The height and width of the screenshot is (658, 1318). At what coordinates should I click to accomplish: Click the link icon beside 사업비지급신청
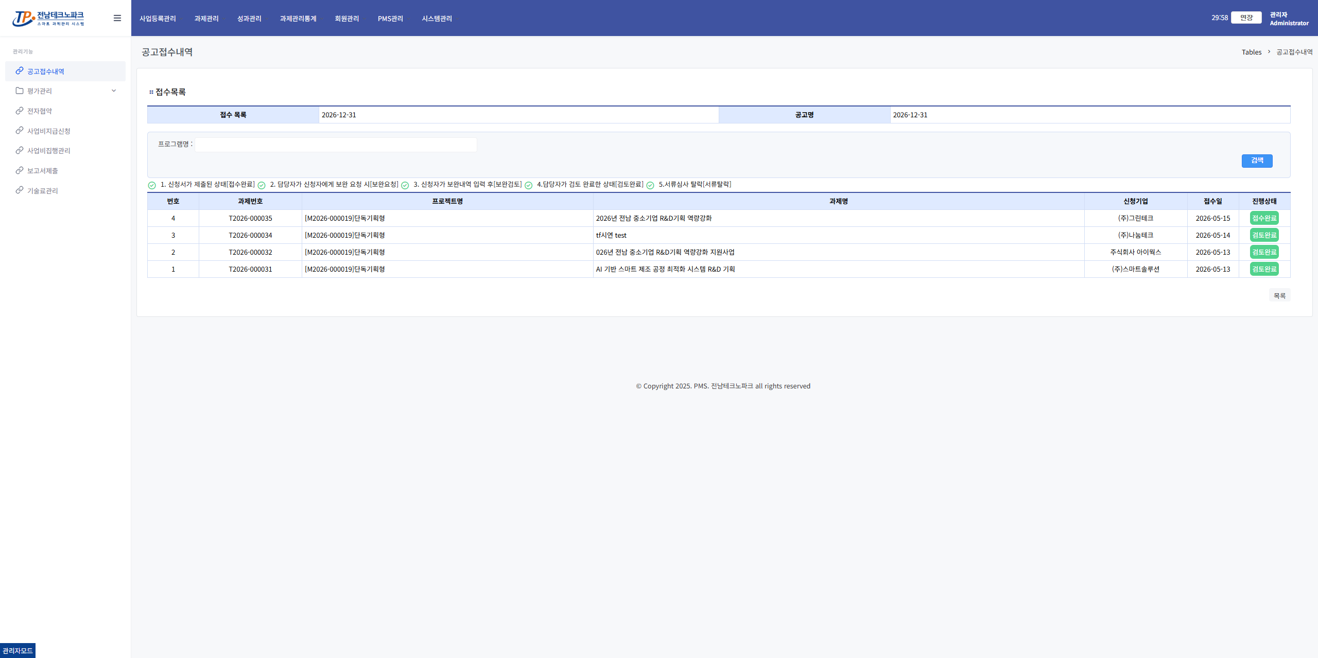click(20, 131)
